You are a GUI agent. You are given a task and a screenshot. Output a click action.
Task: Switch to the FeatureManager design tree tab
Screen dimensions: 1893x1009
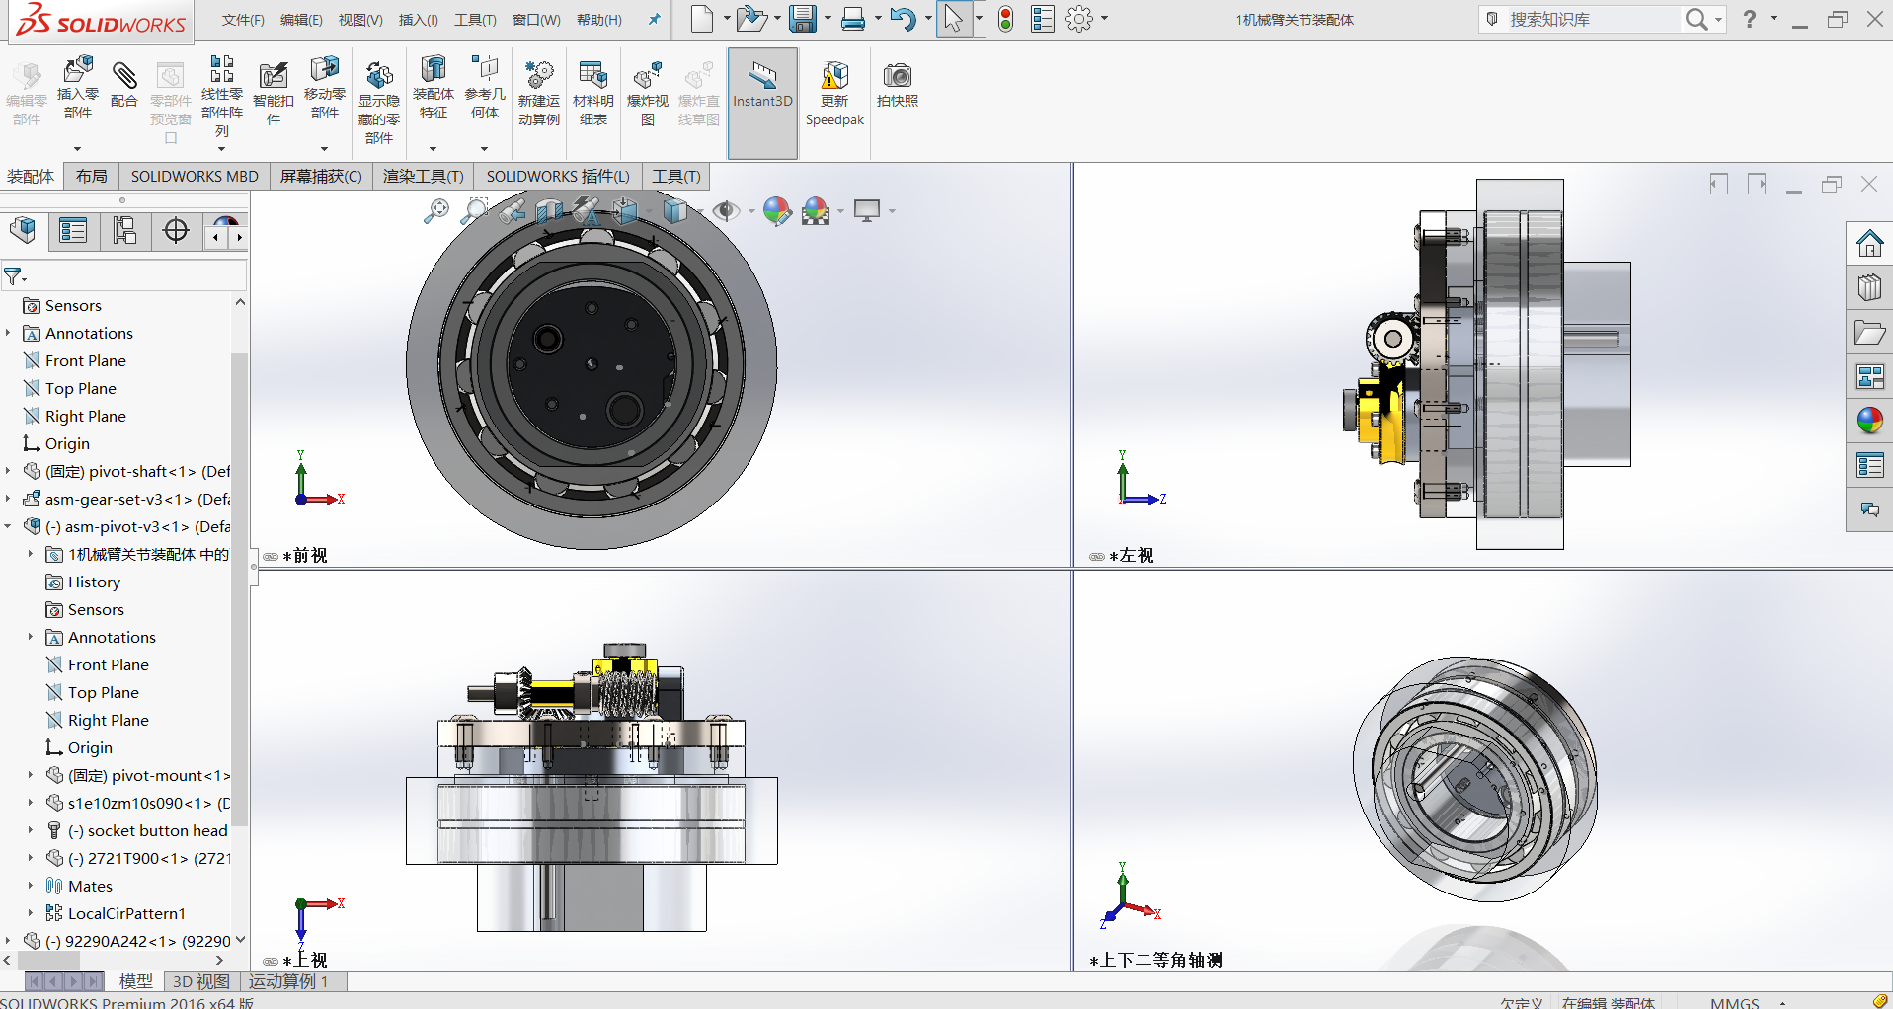pos(24,231)
